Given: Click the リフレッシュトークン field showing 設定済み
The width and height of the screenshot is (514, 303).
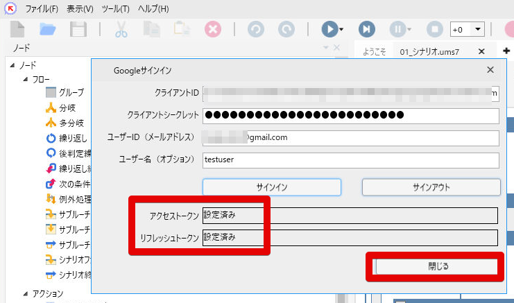Looking at the screenshot, I should coord(350,238).
